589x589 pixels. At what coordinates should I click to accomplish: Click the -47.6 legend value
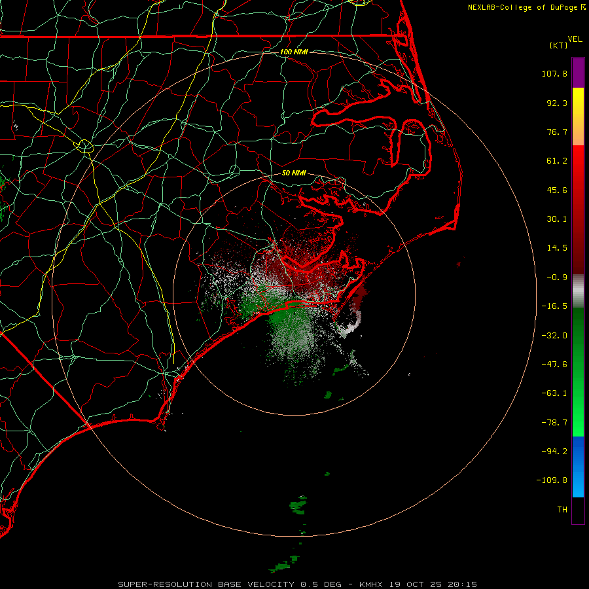pyautogui.click(x=554, y=365)
